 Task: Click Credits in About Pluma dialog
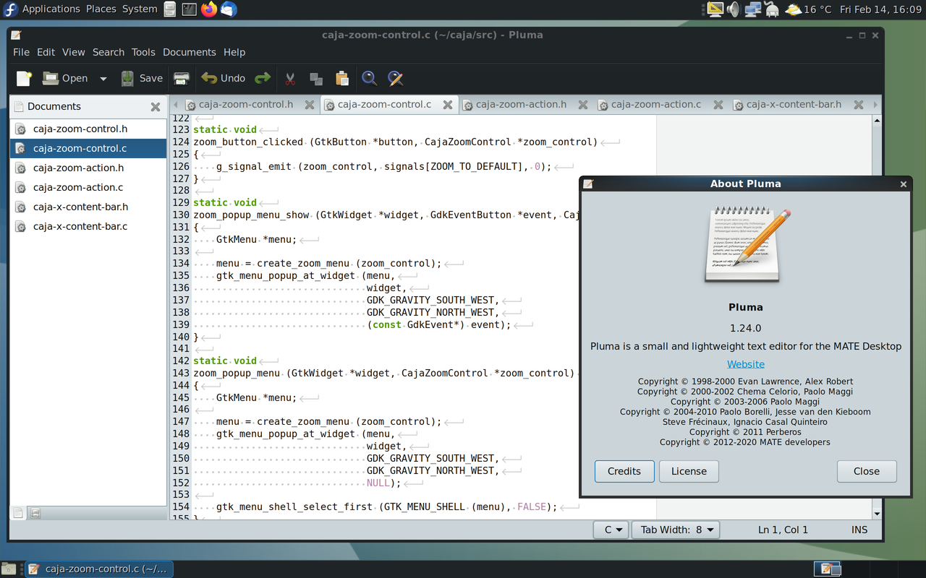pos(624,471)
